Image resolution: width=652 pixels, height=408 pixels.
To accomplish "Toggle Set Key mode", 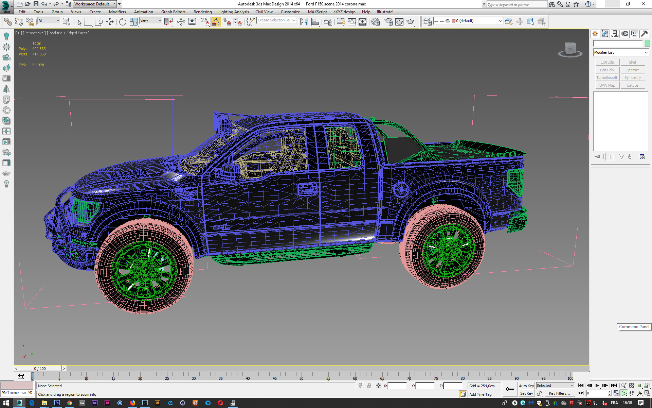I will click(526, 393).
